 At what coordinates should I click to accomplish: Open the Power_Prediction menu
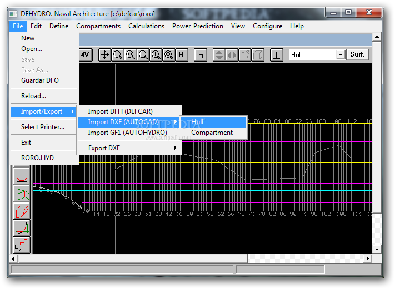[198, 26]
